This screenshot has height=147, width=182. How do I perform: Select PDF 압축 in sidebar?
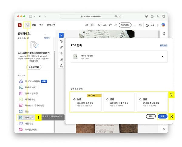pyautogui.click(x=26, y=118)
